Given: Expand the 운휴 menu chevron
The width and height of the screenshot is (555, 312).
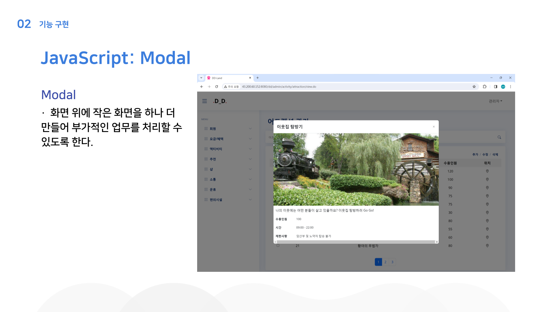Looking at the screenshot, I should (250, 190).
